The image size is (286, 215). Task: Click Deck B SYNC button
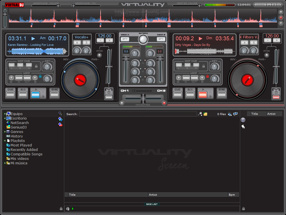pos(221,95)
